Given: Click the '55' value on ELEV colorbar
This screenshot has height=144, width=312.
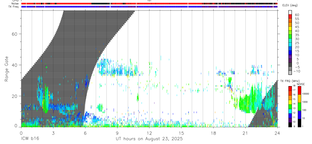Looking at the screenshot, I should [x=297, y=19].
